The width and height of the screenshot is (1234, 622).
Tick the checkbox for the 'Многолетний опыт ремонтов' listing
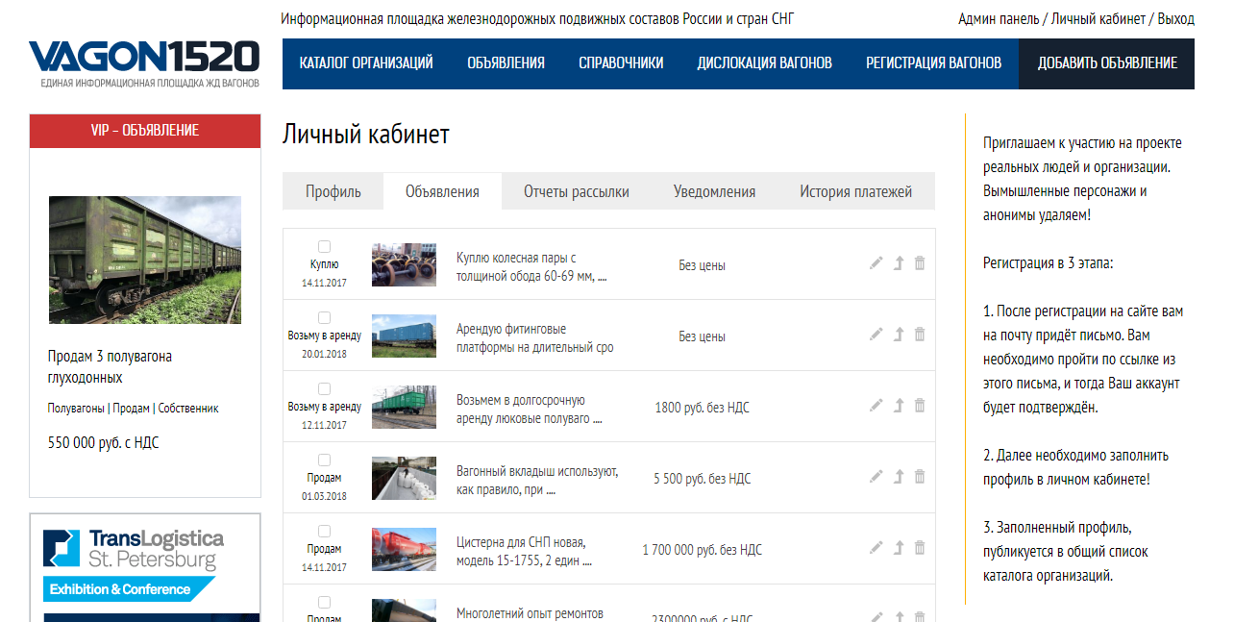click(x=324, y=602)
